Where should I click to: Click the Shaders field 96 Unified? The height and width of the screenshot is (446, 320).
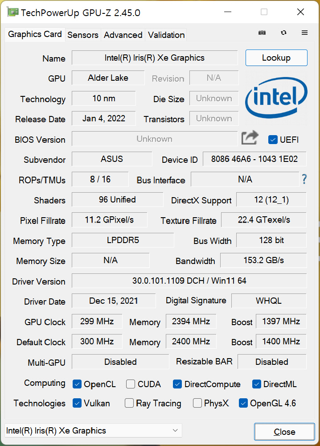click(117, 199)
